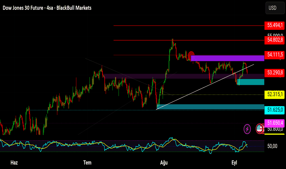Click the purple lightning bolt event icon
The image size is (286, 169).
coord(247,129)
